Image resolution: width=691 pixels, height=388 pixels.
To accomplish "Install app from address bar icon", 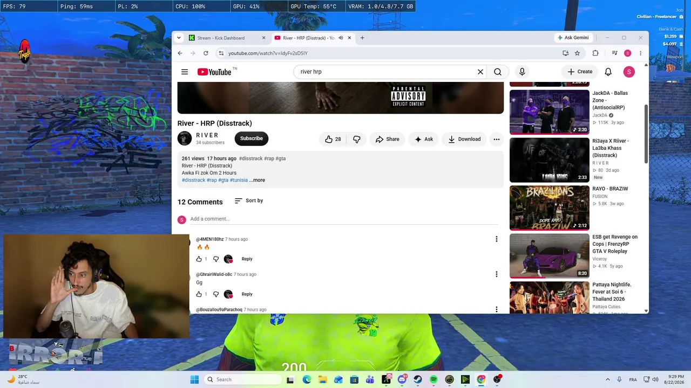I will tap(565, 53).
